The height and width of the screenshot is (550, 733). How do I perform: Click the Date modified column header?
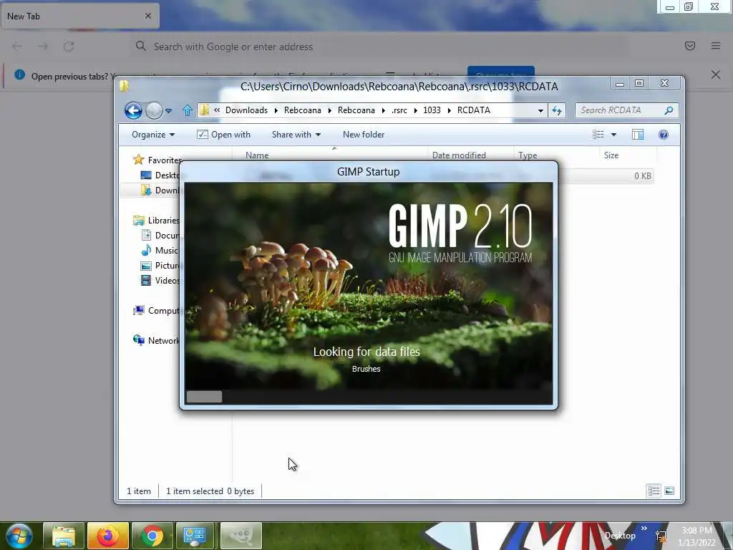point(459,155)
